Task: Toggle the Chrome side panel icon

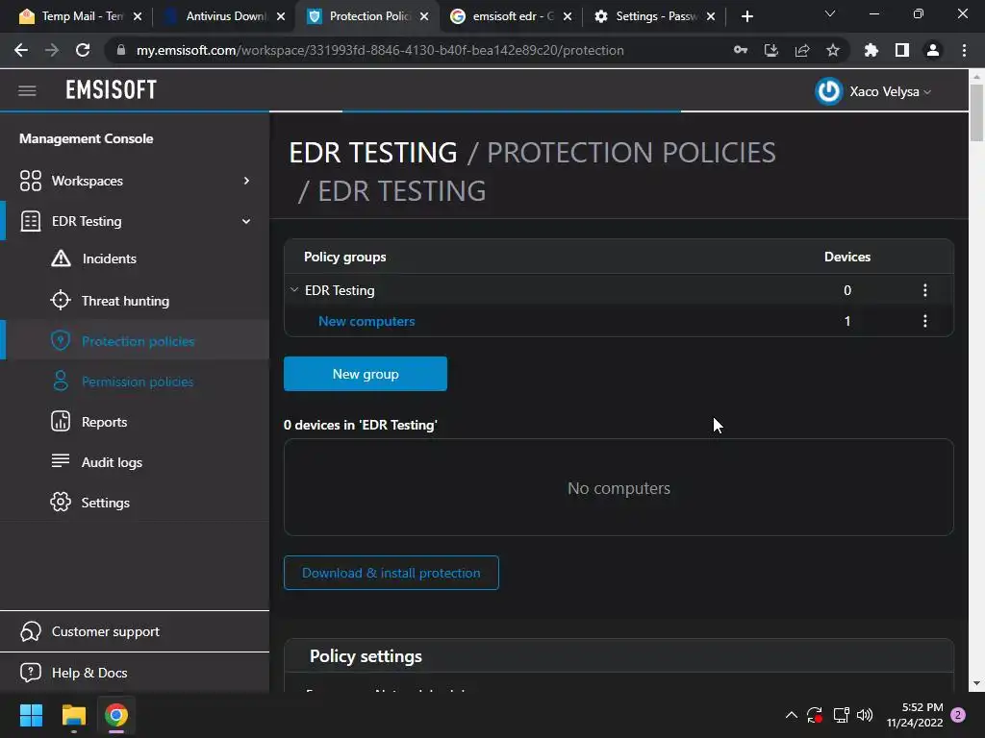Action: (902, 50)
